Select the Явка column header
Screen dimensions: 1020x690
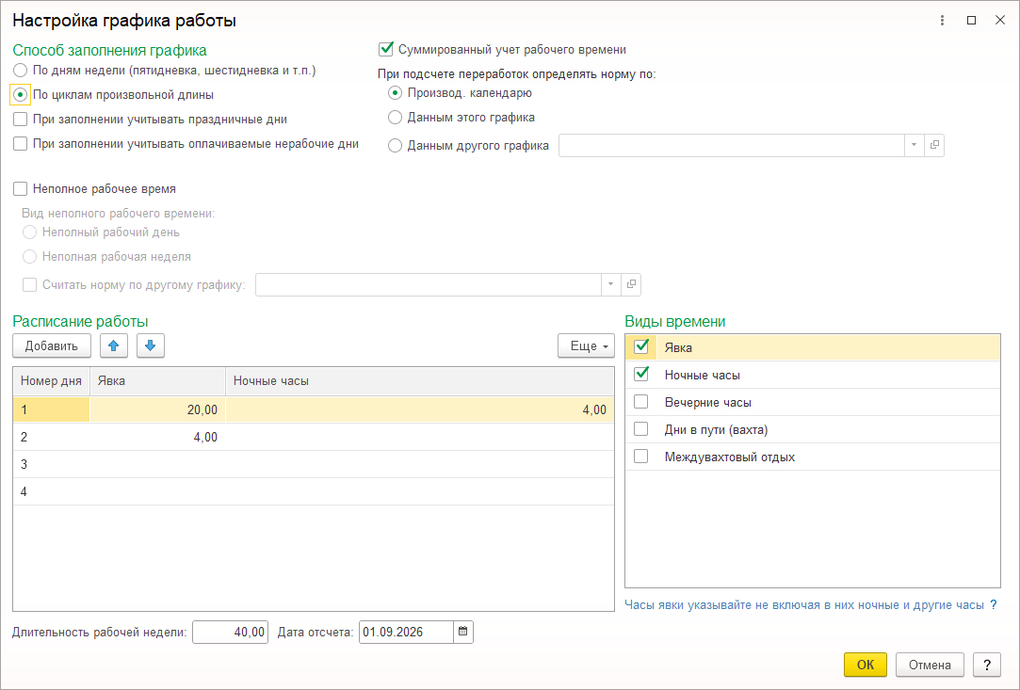[x=157, y=381]
